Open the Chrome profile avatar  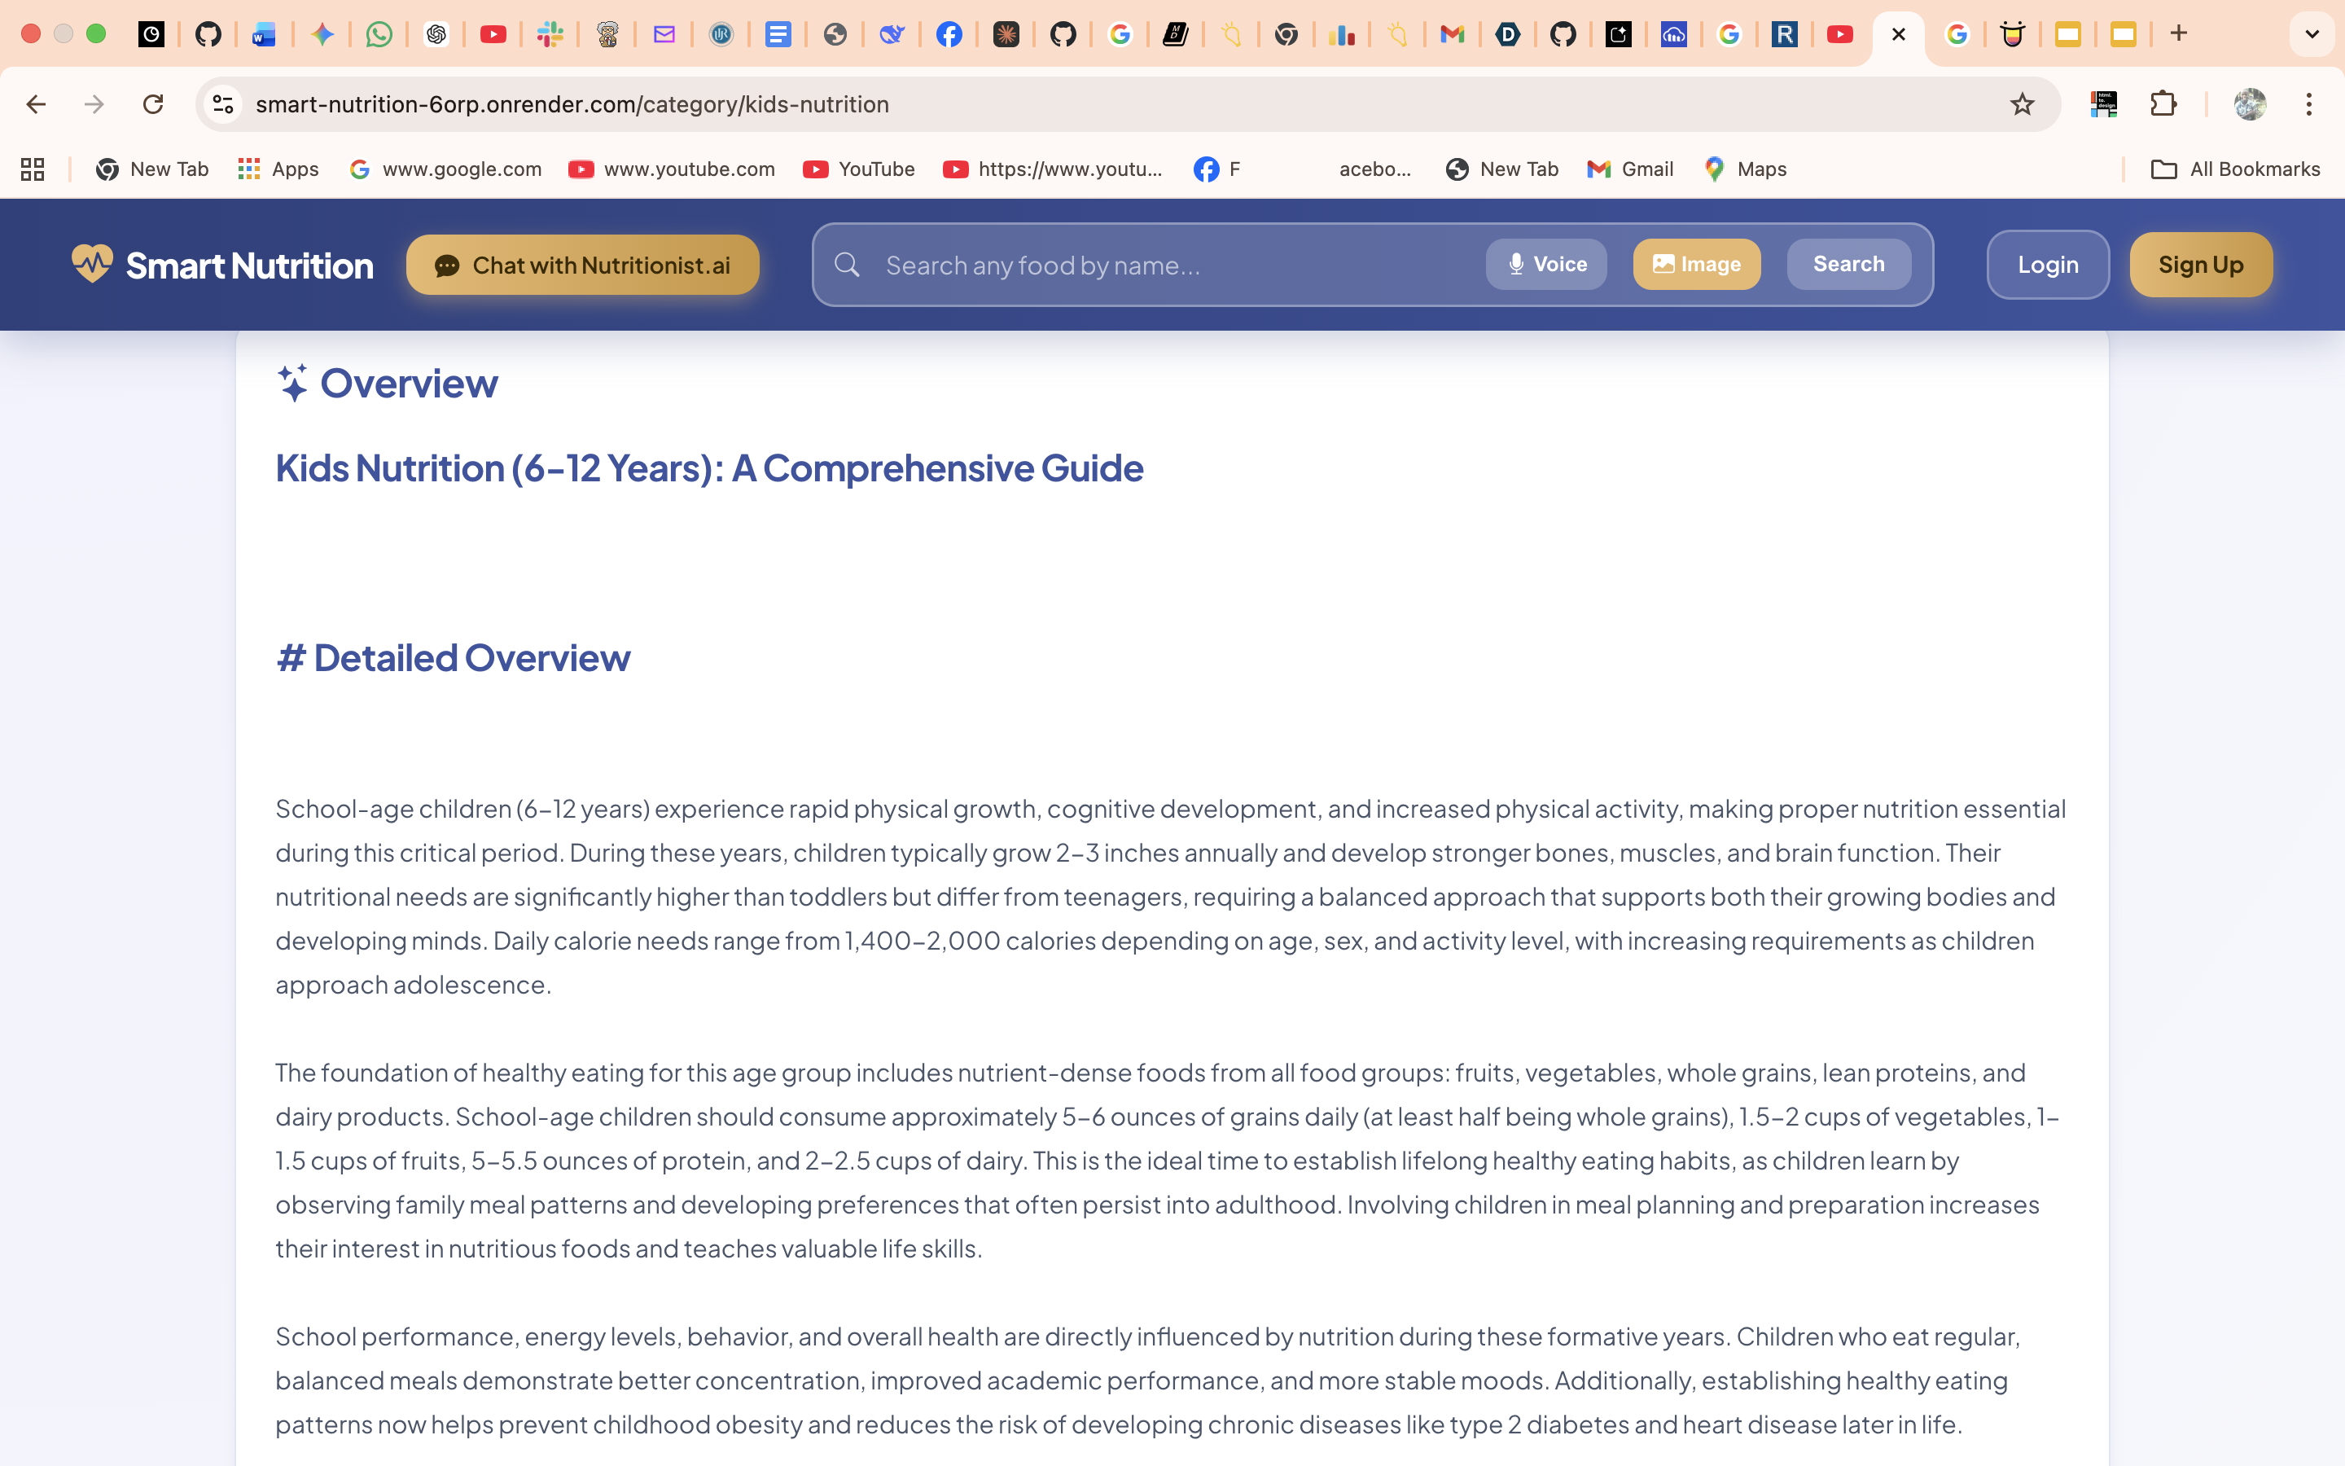[x=2249, y=103]
